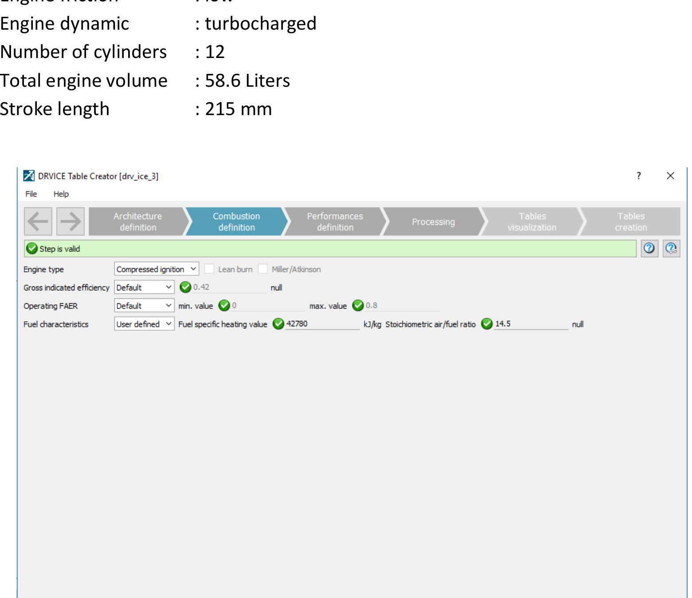Open the File menu
692x598 pixels.
(x=31, y=193)
